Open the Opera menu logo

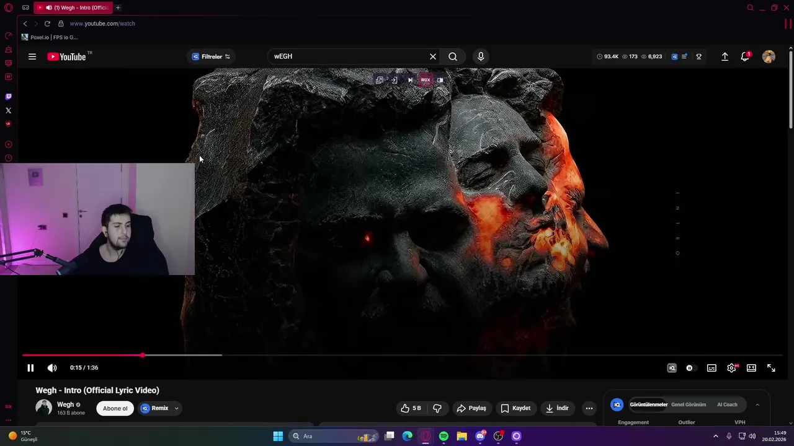tap(8, 7)
